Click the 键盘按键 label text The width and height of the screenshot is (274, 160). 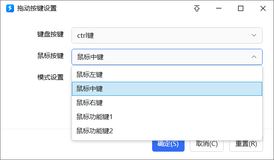tap(50, 34)
